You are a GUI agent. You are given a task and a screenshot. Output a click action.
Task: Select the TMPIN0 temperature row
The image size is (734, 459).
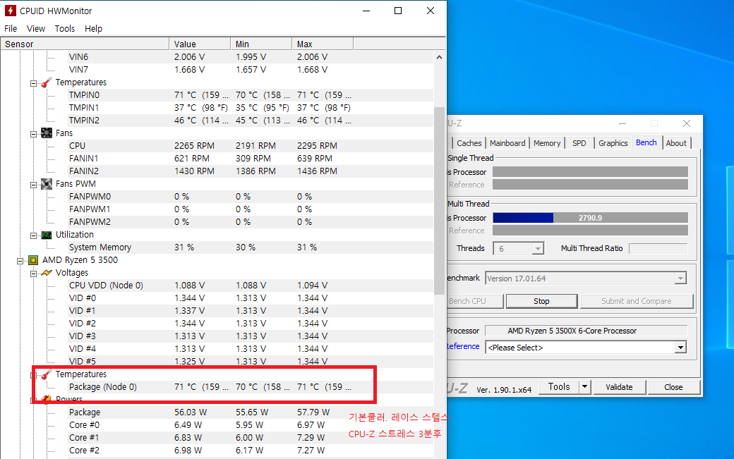(251, 95)
